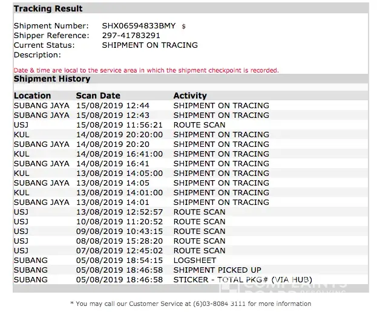The image size is (377, 315).
Task: Select scan date 14/08/2019 20:20:00
Action: pyautogui.click(x=119, y=135)
